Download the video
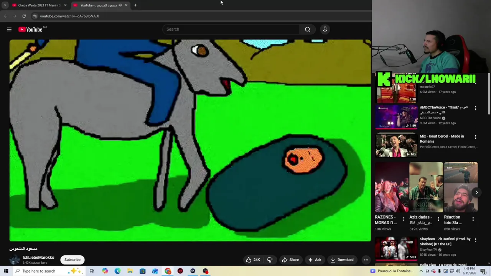The width and height of the screenshot is (491, 276). click(x=342, y=260)
